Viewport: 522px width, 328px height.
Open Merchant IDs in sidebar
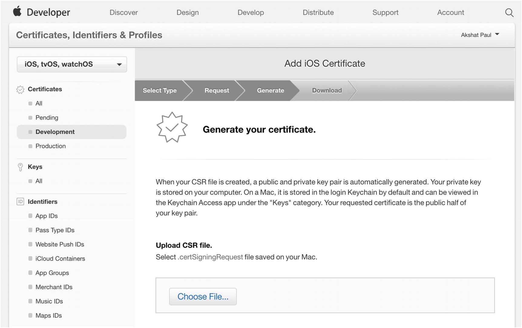tap(54, 287)
